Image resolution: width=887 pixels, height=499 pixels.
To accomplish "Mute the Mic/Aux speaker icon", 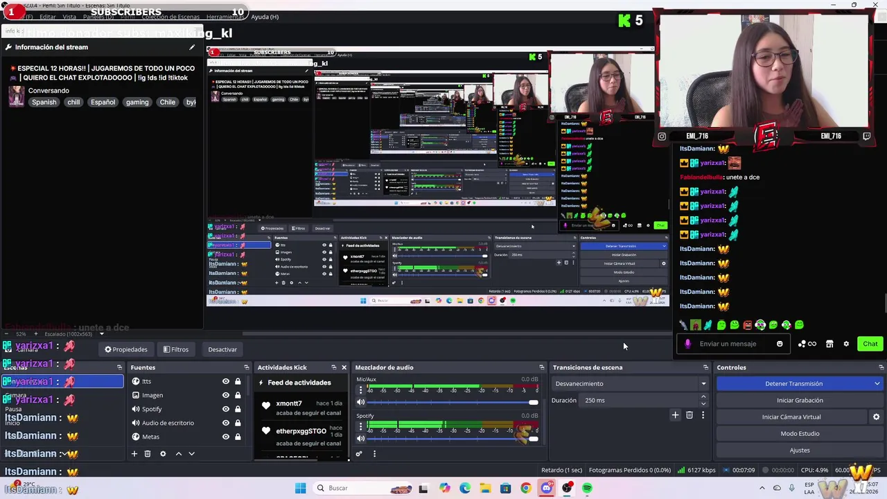I will (x=360, y=403).
